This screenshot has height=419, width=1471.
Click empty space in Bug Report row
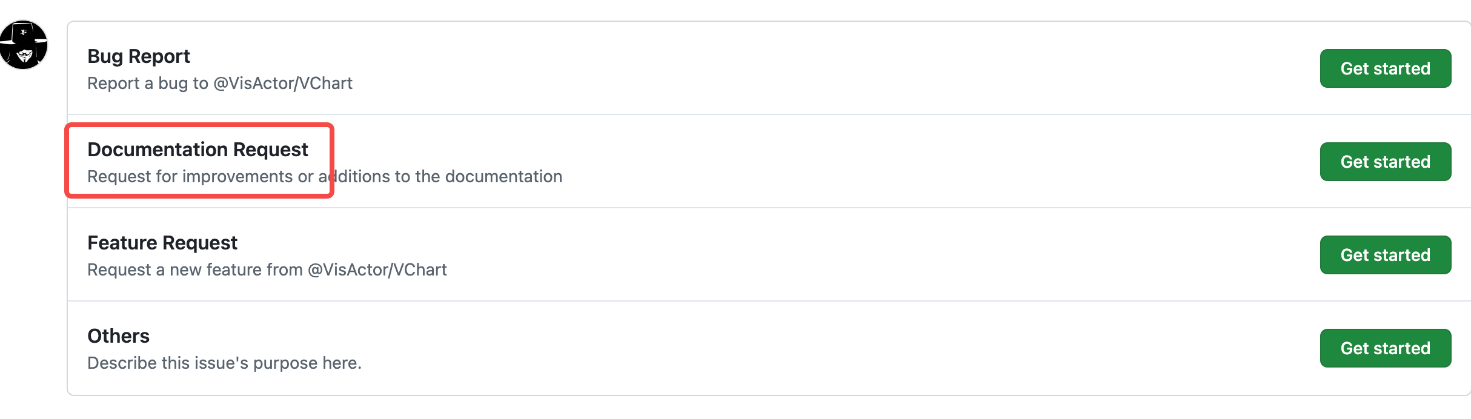pos(788,68)
